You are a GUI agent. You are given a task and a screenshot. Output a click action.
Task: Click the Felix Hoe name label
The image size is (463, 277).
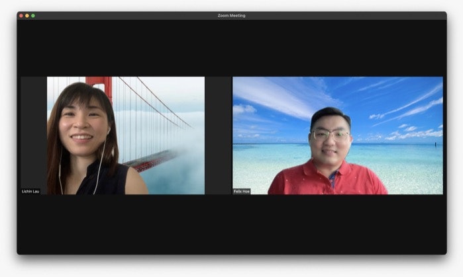pos(242,191)
